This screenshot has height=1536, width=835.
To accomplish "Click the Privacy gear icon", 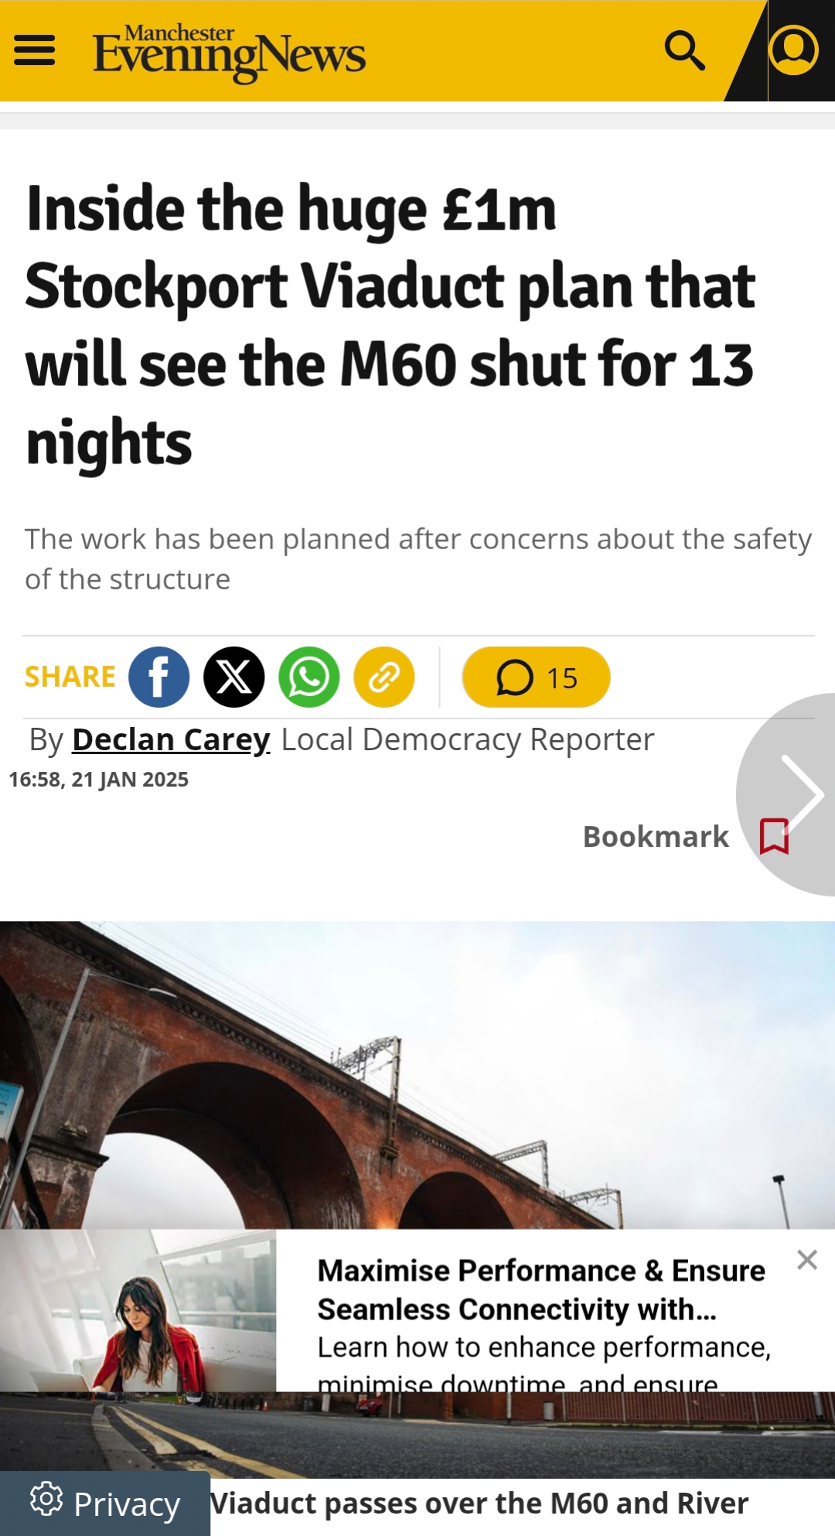I will coord(46,1499).
